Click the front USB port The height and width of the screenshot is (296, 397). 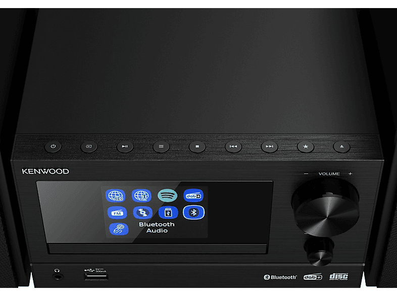point(96,276)
